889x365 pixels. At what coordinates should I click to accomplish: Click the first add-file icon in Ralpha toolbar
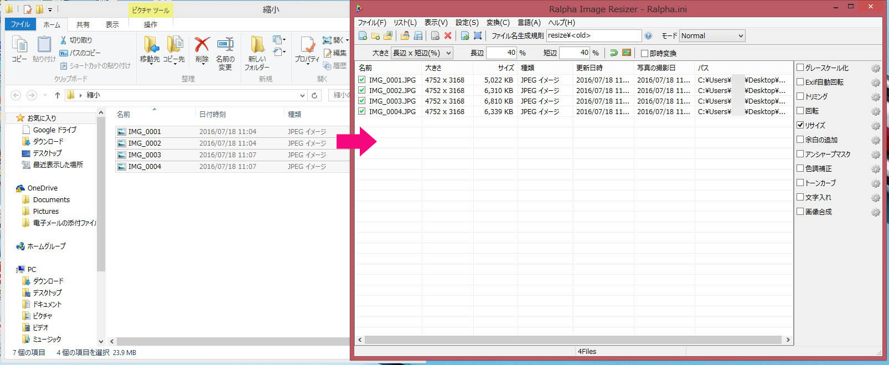[x=363, y=36]
